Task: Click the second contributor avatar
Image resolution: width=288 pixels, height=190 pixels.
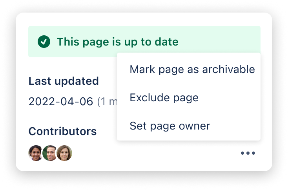Action: point(49,153)
